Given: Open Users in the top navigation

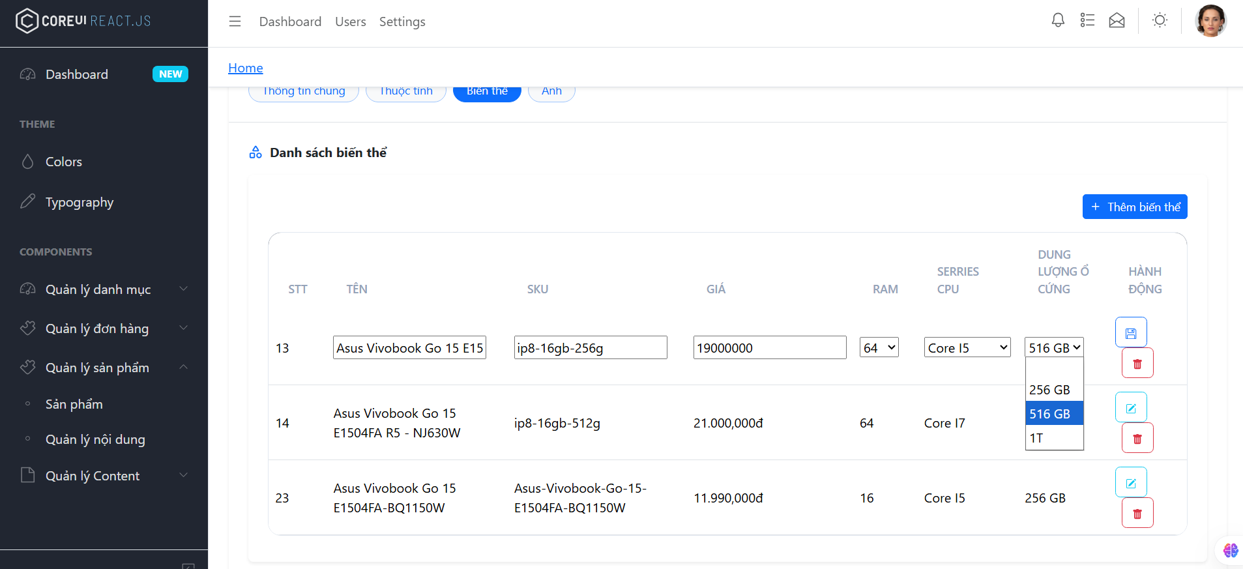Looking at the screenshot, I should (x=351, y=22).
